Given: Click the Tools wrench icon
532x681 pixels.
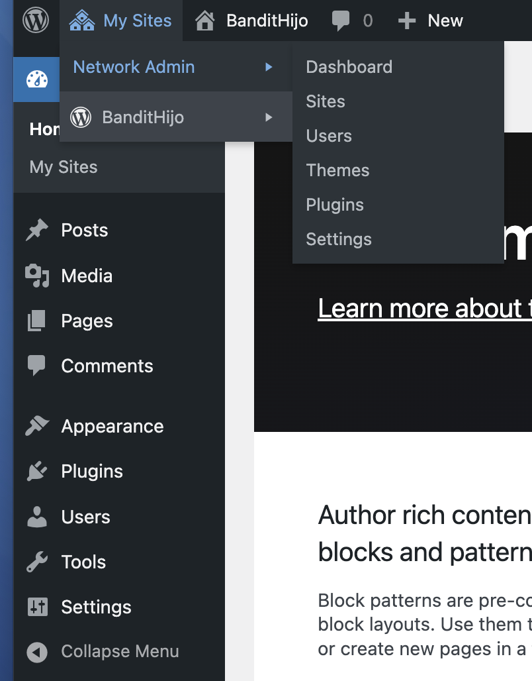Looking at the screenshot, I should 37,562.
